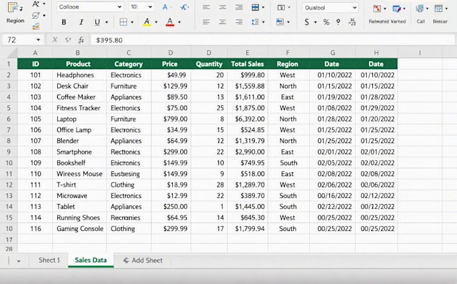Select the Gaming Console cell
The width and height of the screenshot is (457, 284).
tap(79, 229)
